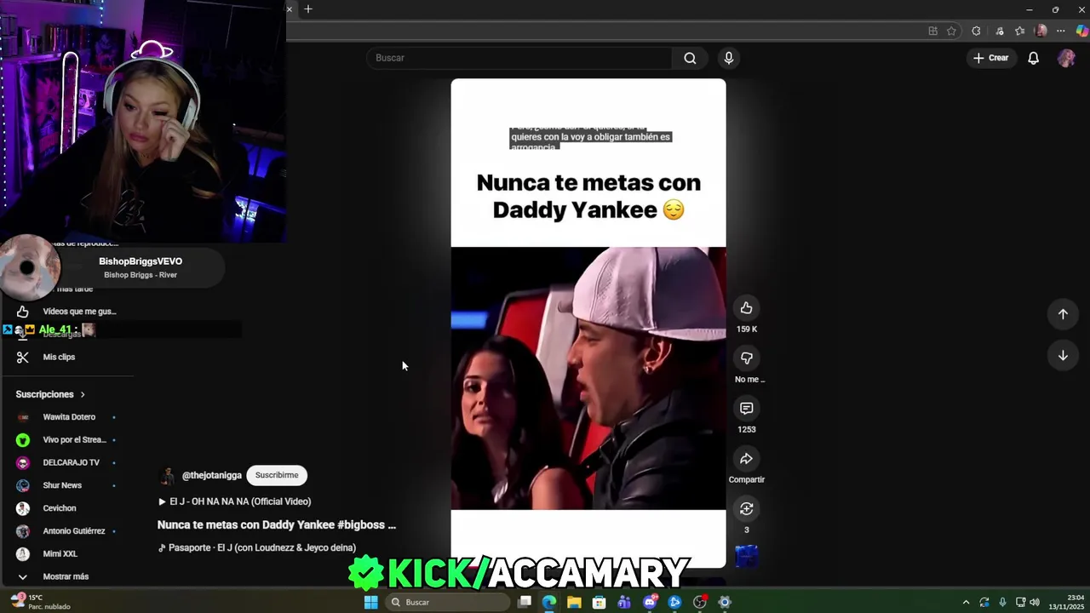
Task: Open the Favorites list icon
Action: [1020, 31]
